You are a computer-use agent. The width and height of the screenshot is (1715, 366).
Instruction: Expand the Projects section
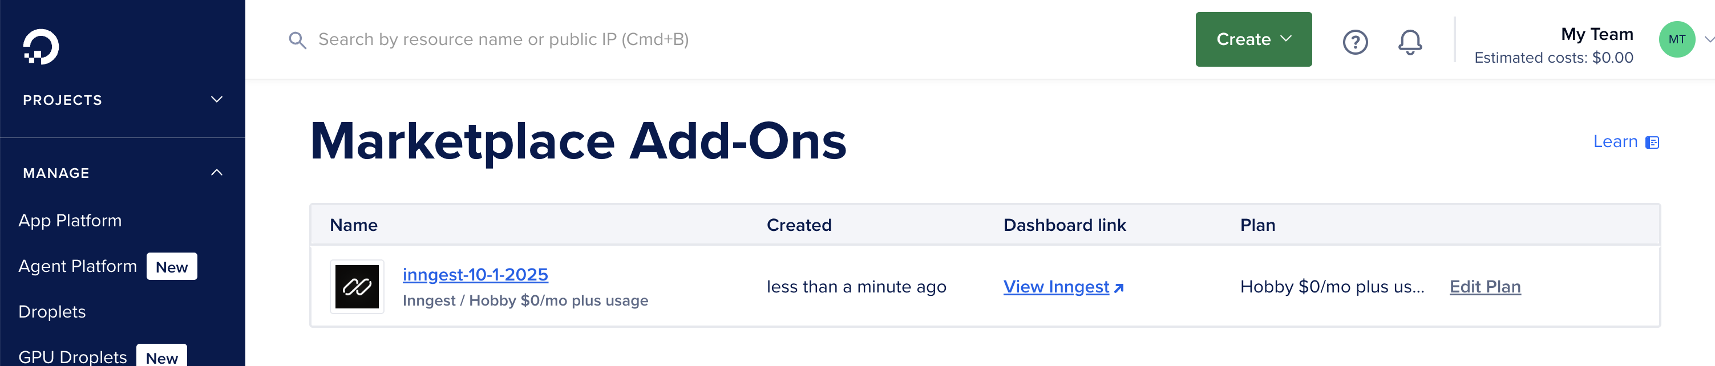tap(216, 100)
